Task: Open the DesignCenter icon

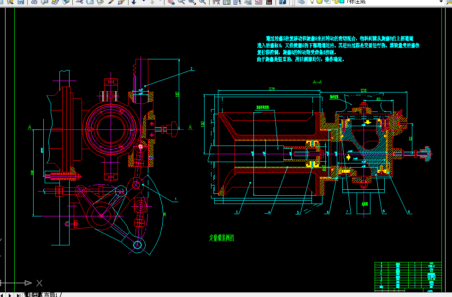Action: 227,2
